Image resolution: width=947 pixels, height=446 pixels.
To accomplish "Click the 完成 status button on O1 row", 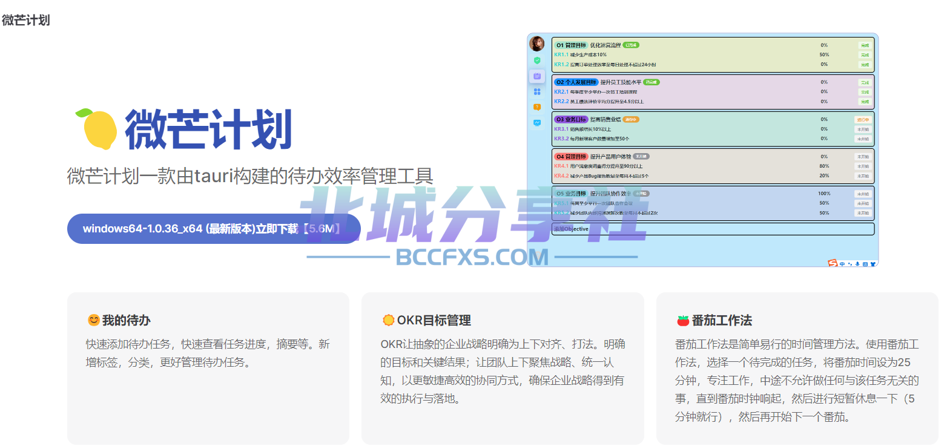I will click(865, 45).
